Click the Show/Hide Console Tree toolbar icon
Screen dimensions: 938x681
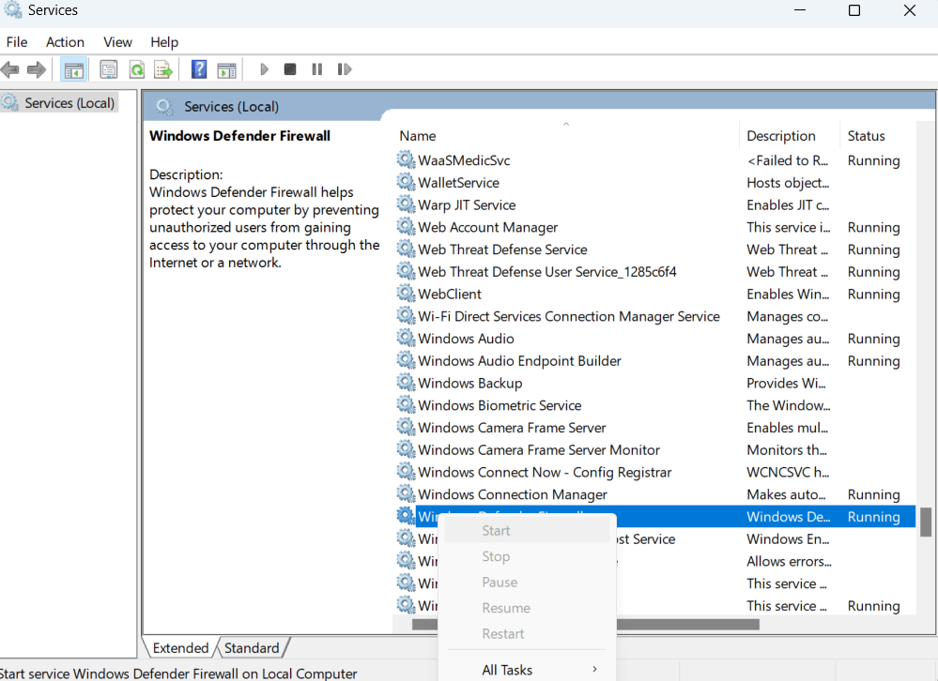pyautogui.click(x=72, y=69)
